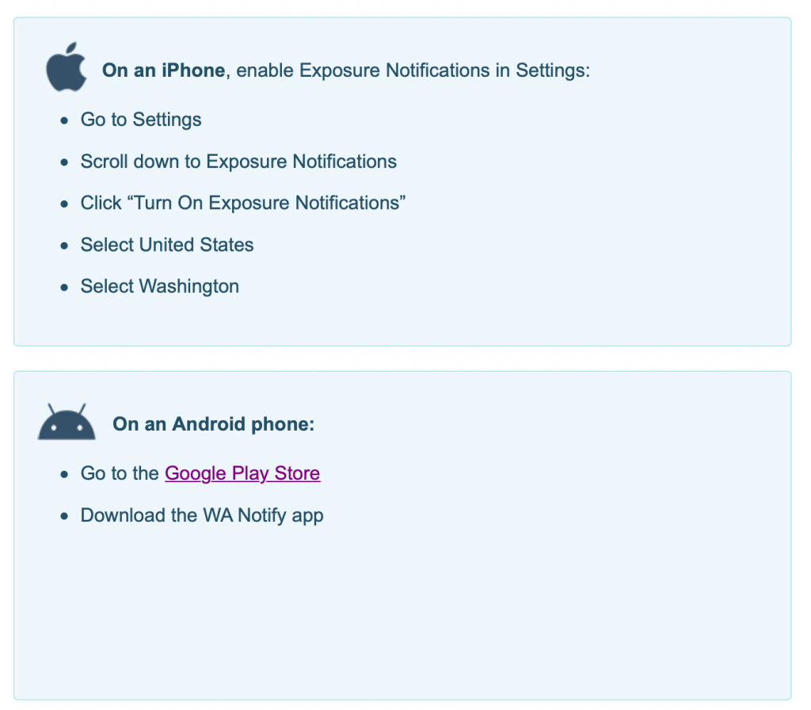Click the bullet beside "Go to Settings"
This screenshot has width=811, height=710.
pyautogui.click(x=65, y=120)
